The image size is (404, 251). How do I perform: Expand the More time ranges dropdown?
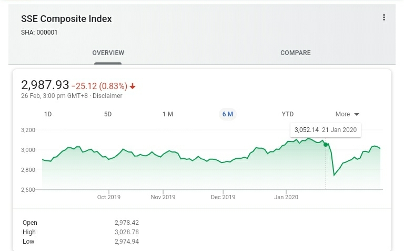[x=347, y=114]
